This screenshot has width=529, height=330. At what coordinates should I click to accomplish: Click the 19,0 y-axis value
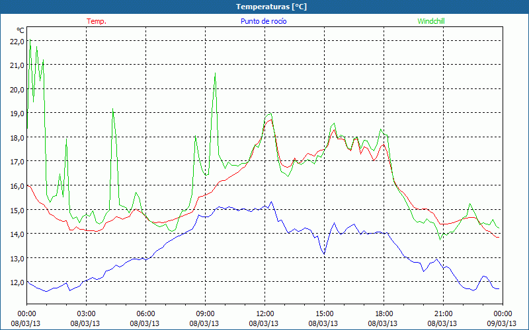[x=18, y=114]
